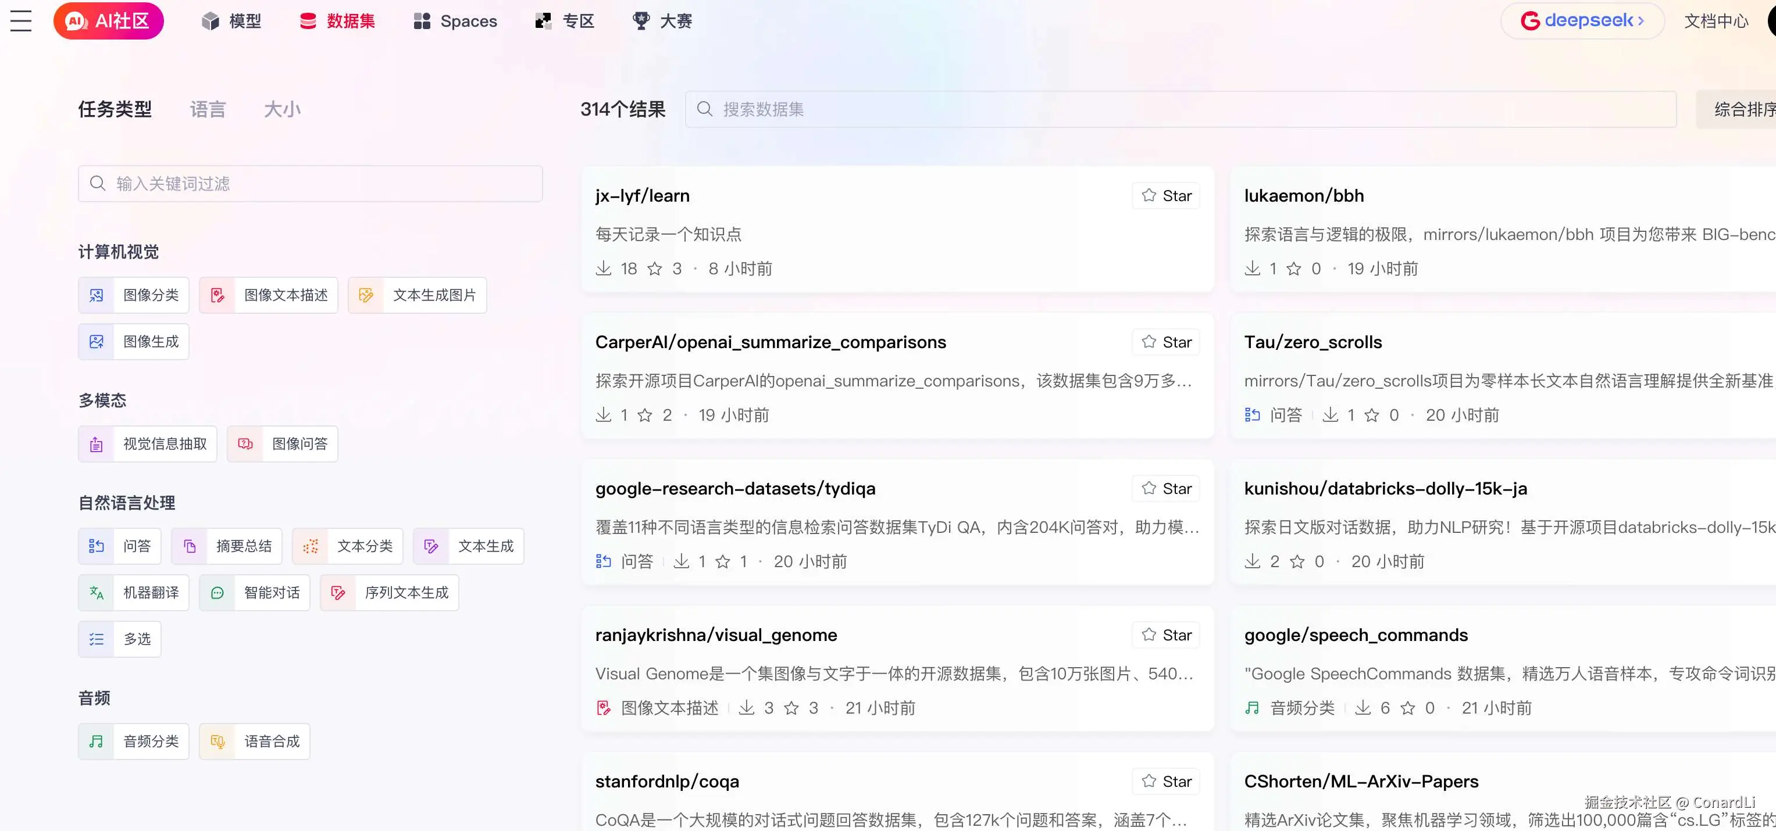The height and width of the screenshot is (831, 1776).
Task: Enable the 机器翻译 filter
Action: point(133,593)
